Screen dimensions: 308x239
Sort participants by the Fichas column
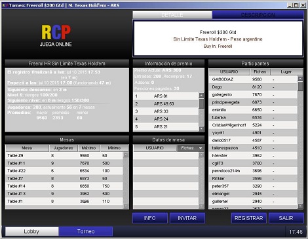260,72
